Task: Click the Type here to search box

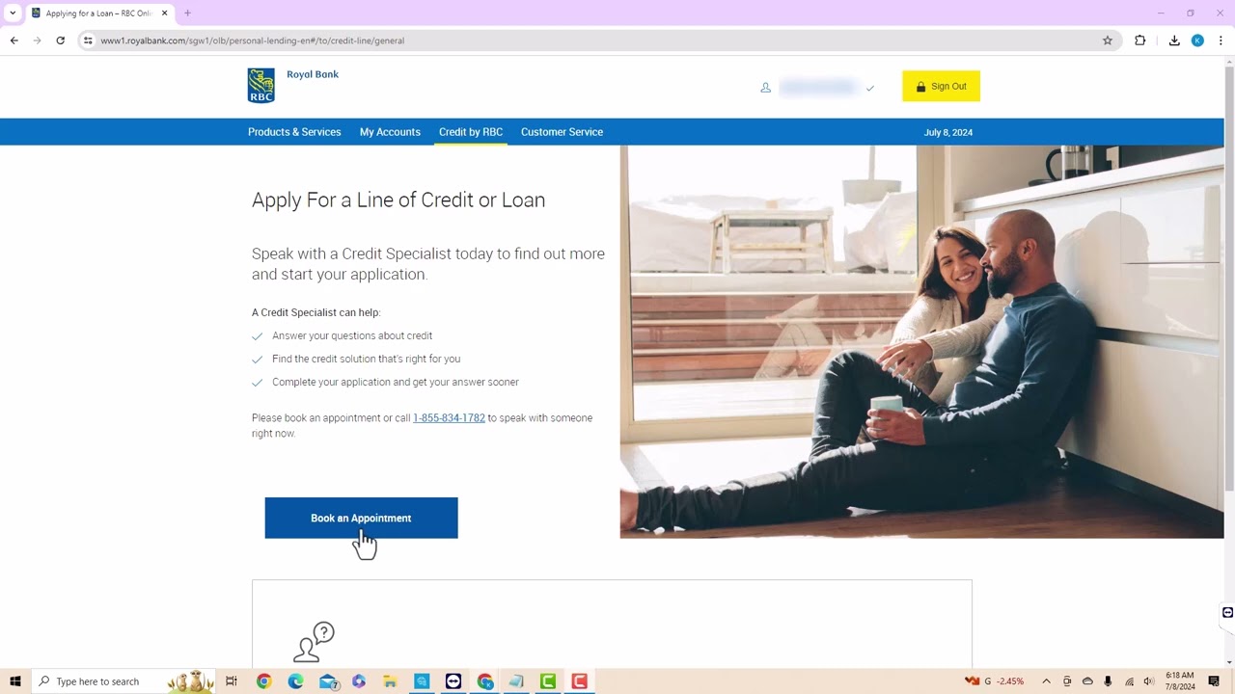Action: (123, 681)
